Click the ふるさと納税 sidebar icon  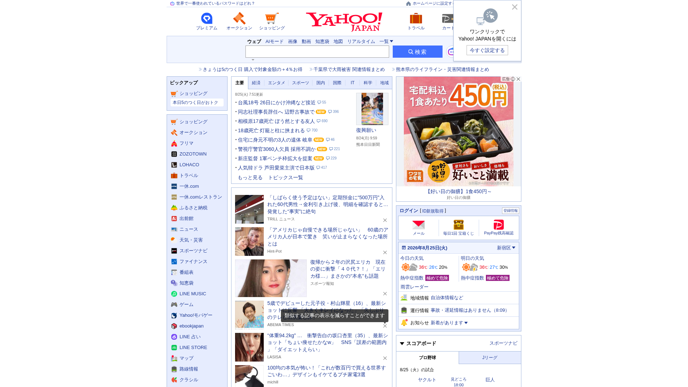174,208
